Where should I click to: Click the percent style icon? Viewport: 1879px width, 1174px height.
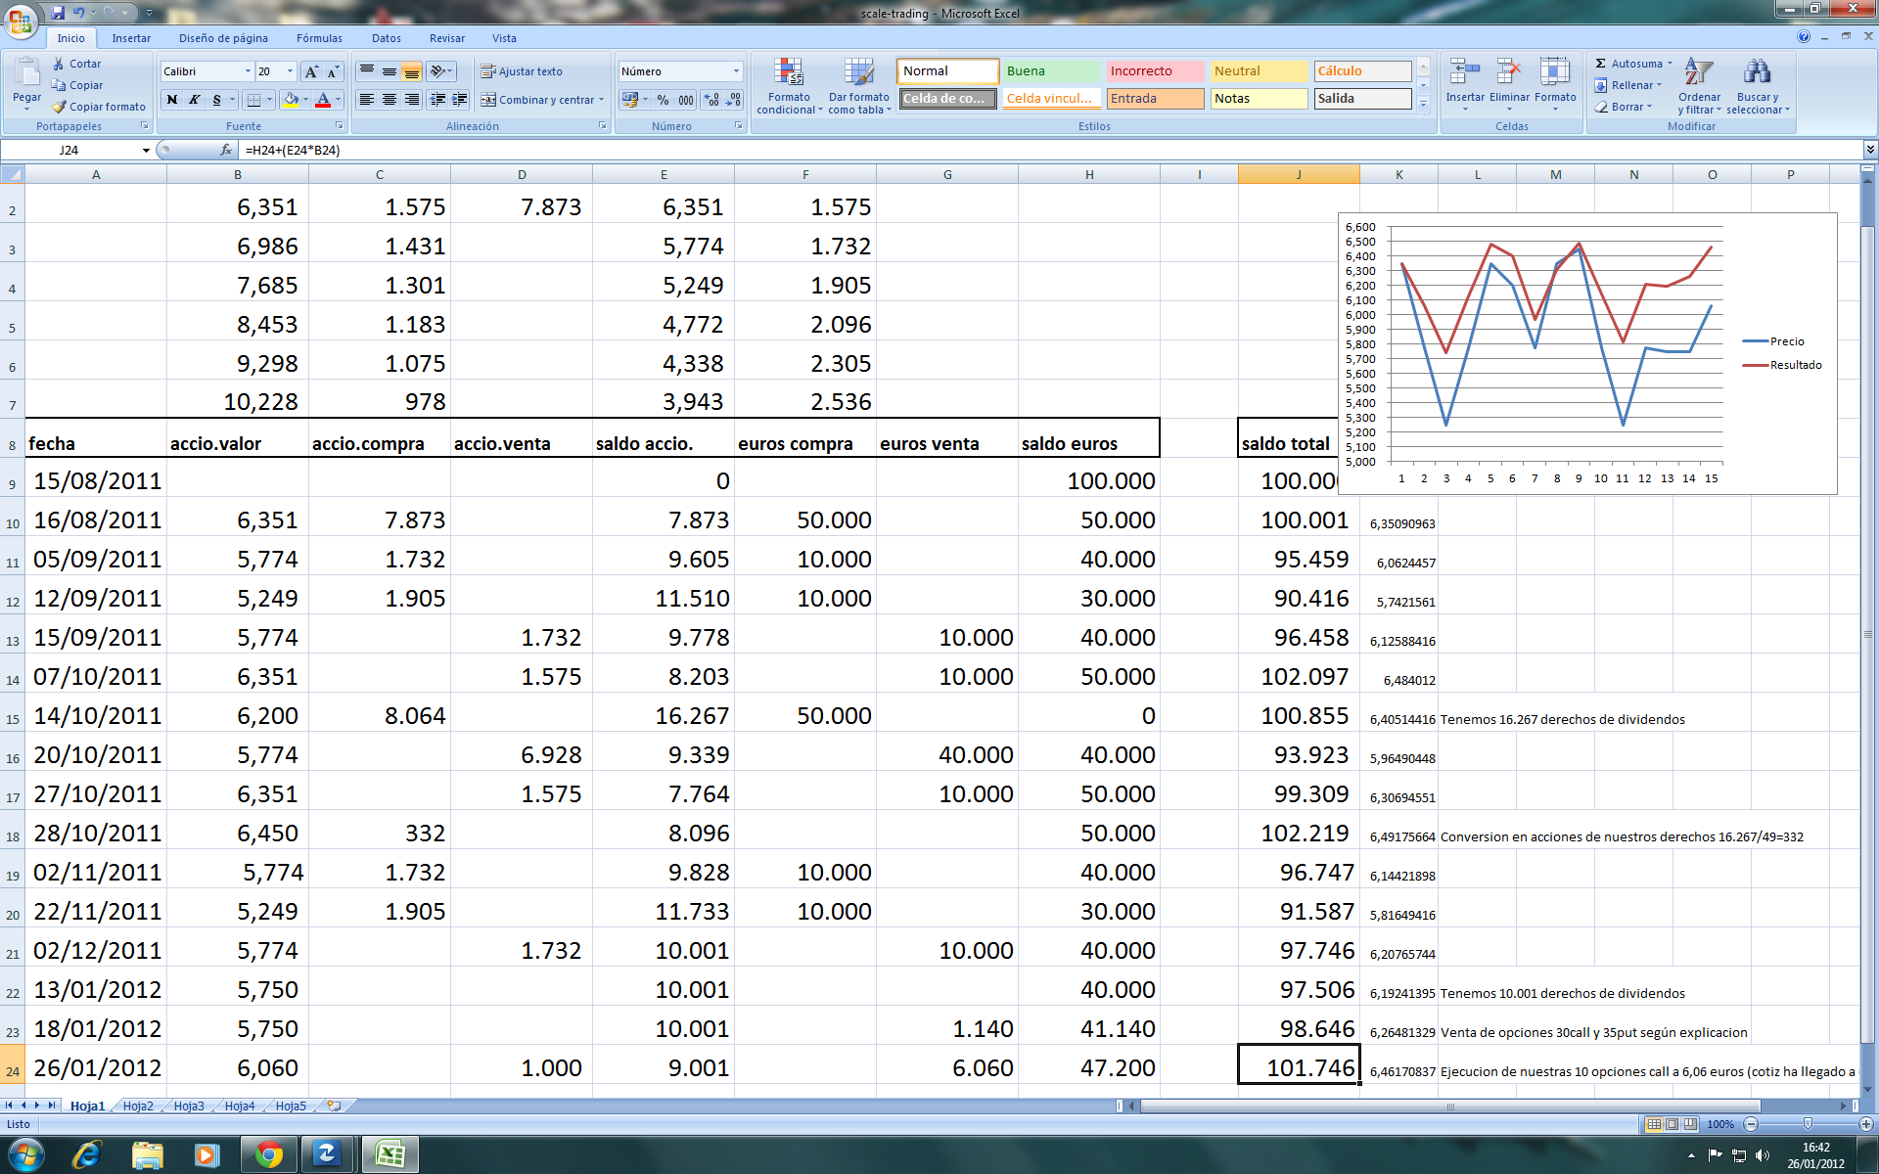[x=663, y=100]
